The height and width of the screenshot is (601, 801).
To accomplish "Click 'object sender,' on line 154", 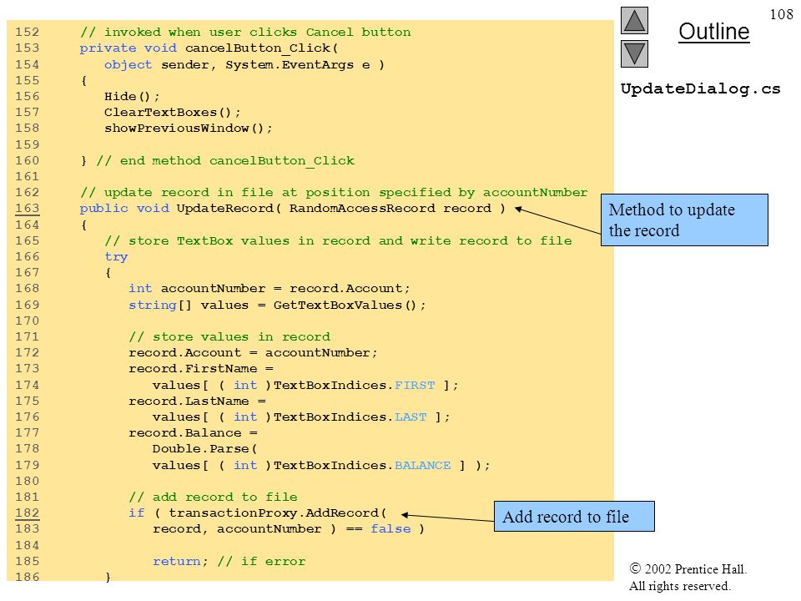I will pos(160,65).
